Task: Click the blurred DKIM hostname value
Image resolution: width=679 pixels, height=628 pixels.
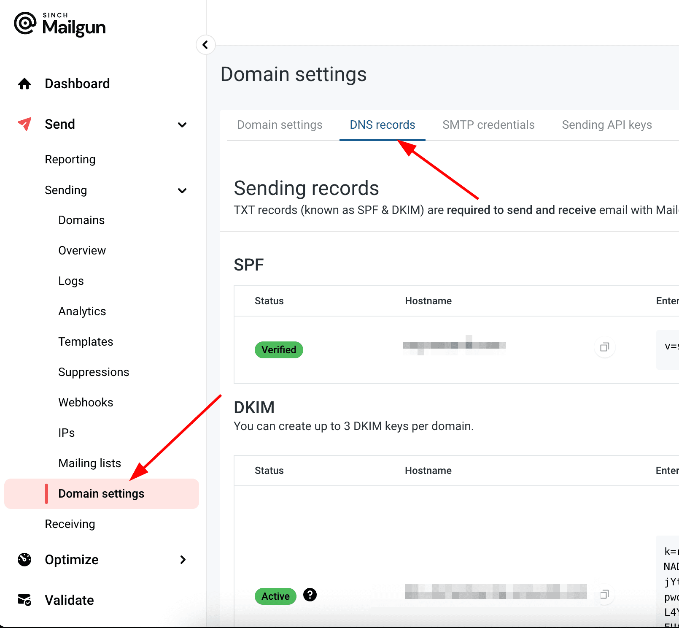Action: coord(496,592)
